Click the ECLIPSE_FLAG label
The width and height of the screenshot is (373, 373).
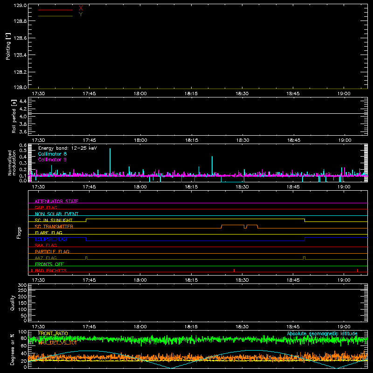pos(51,239)
